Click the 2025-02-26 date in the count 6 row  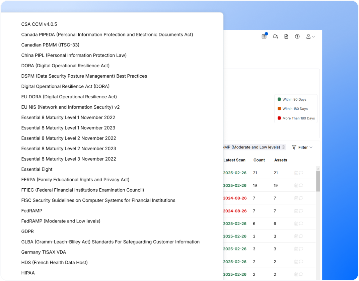click(x=235, y=223)
